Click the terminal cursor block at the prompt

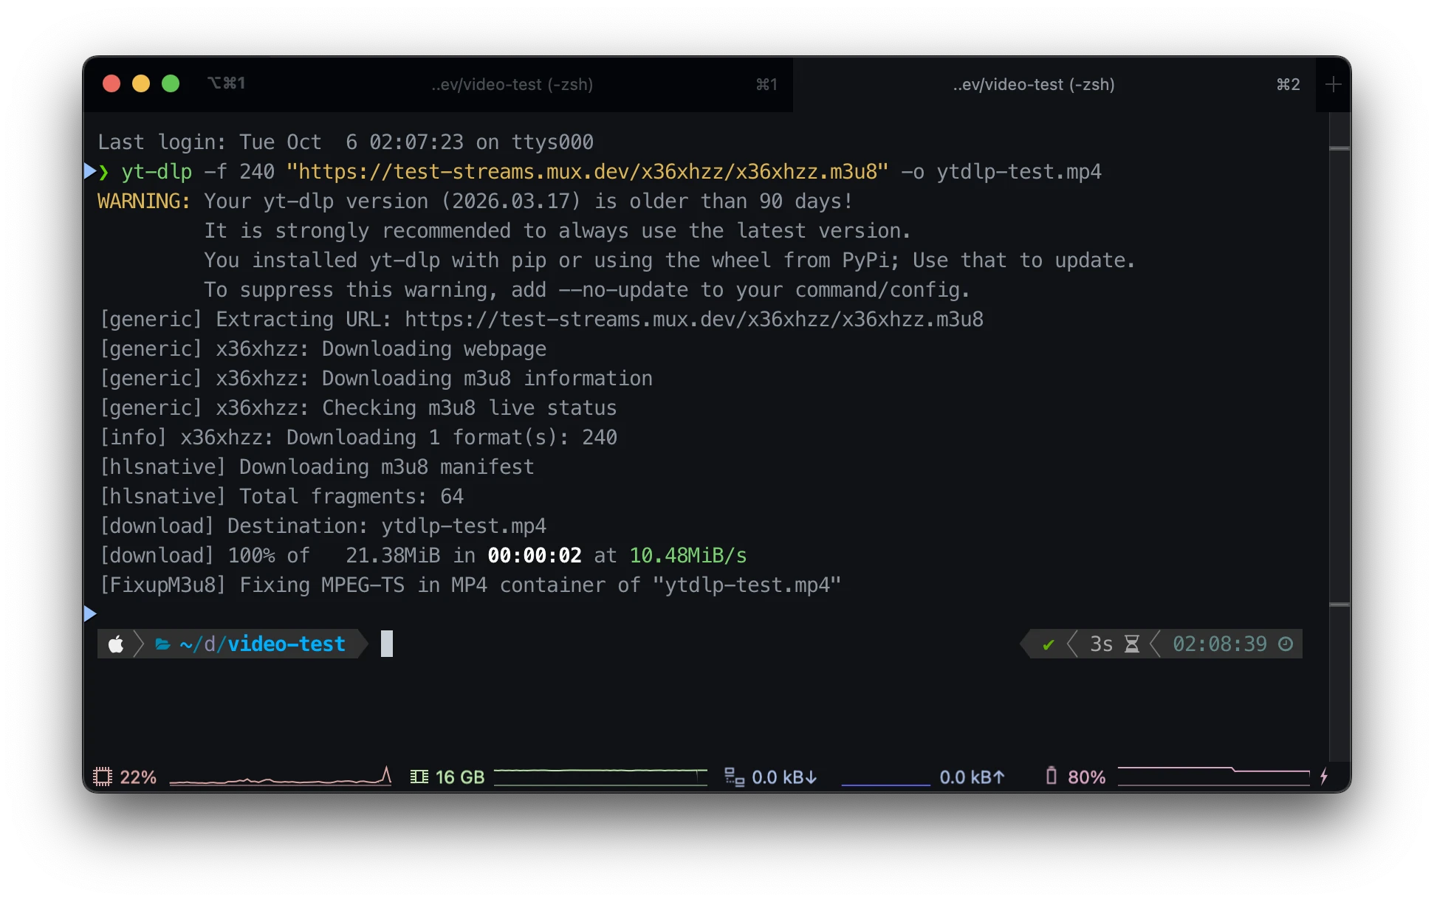(x=387, y=644)
